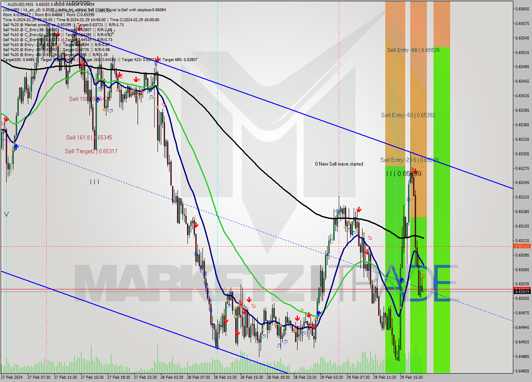Click the 0.65275 price axis label
This screenshot has height=382, width=532.
[x=522, y=168]
